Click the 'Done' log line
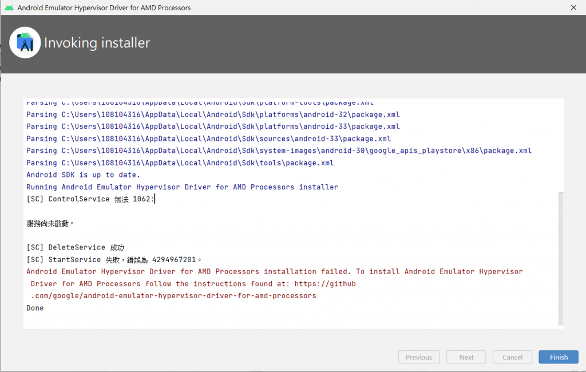586x372 pixels. pos(35,308)
